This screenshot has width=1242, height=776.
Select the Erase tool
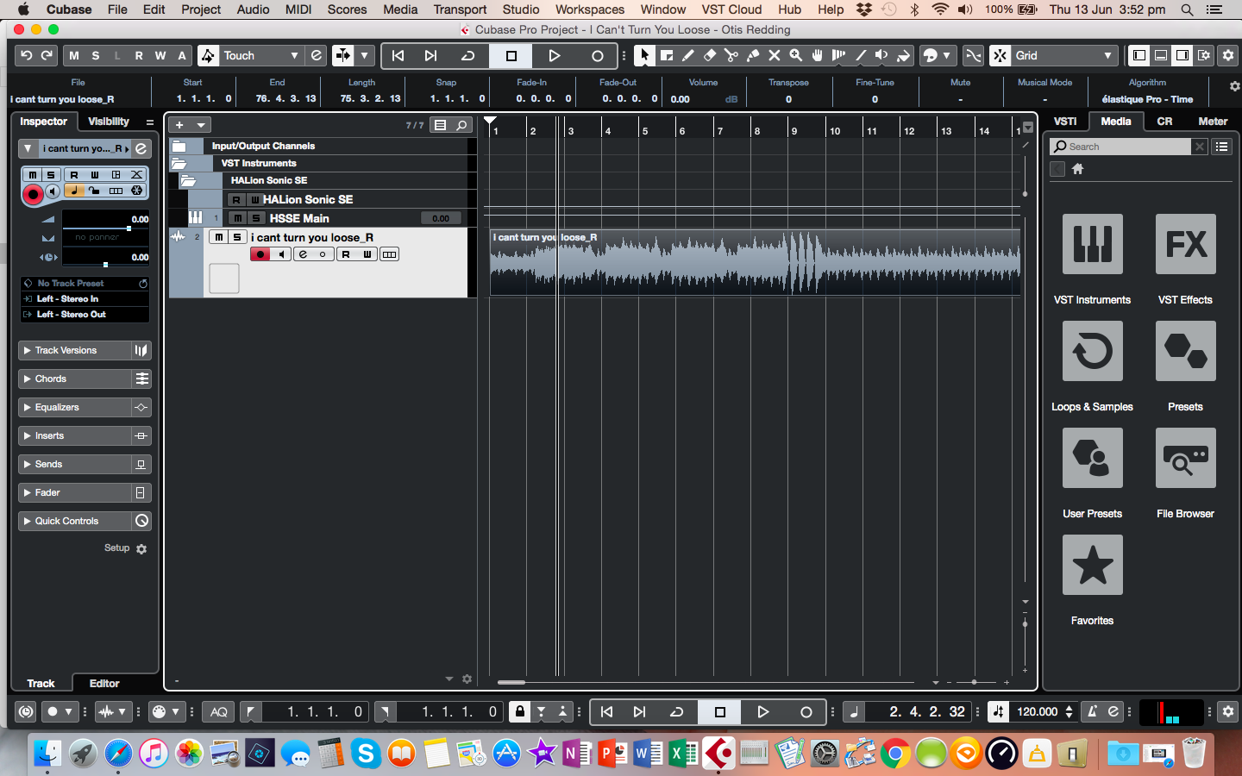709,55
